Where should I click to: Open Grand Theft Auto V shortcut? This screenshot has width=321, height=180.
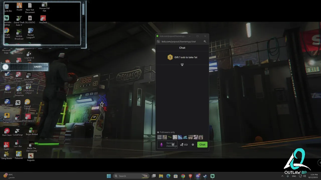[19, 20]
